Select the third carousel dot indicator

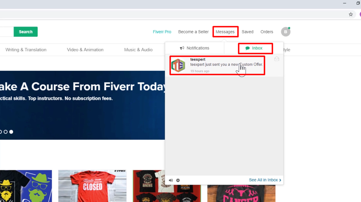11,131
